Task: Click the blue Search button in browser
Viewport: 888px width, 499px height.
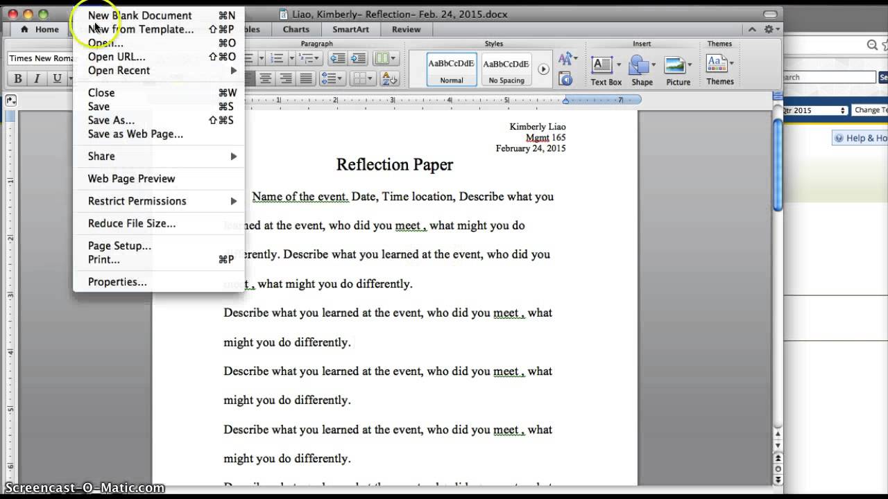Action: 883,77
